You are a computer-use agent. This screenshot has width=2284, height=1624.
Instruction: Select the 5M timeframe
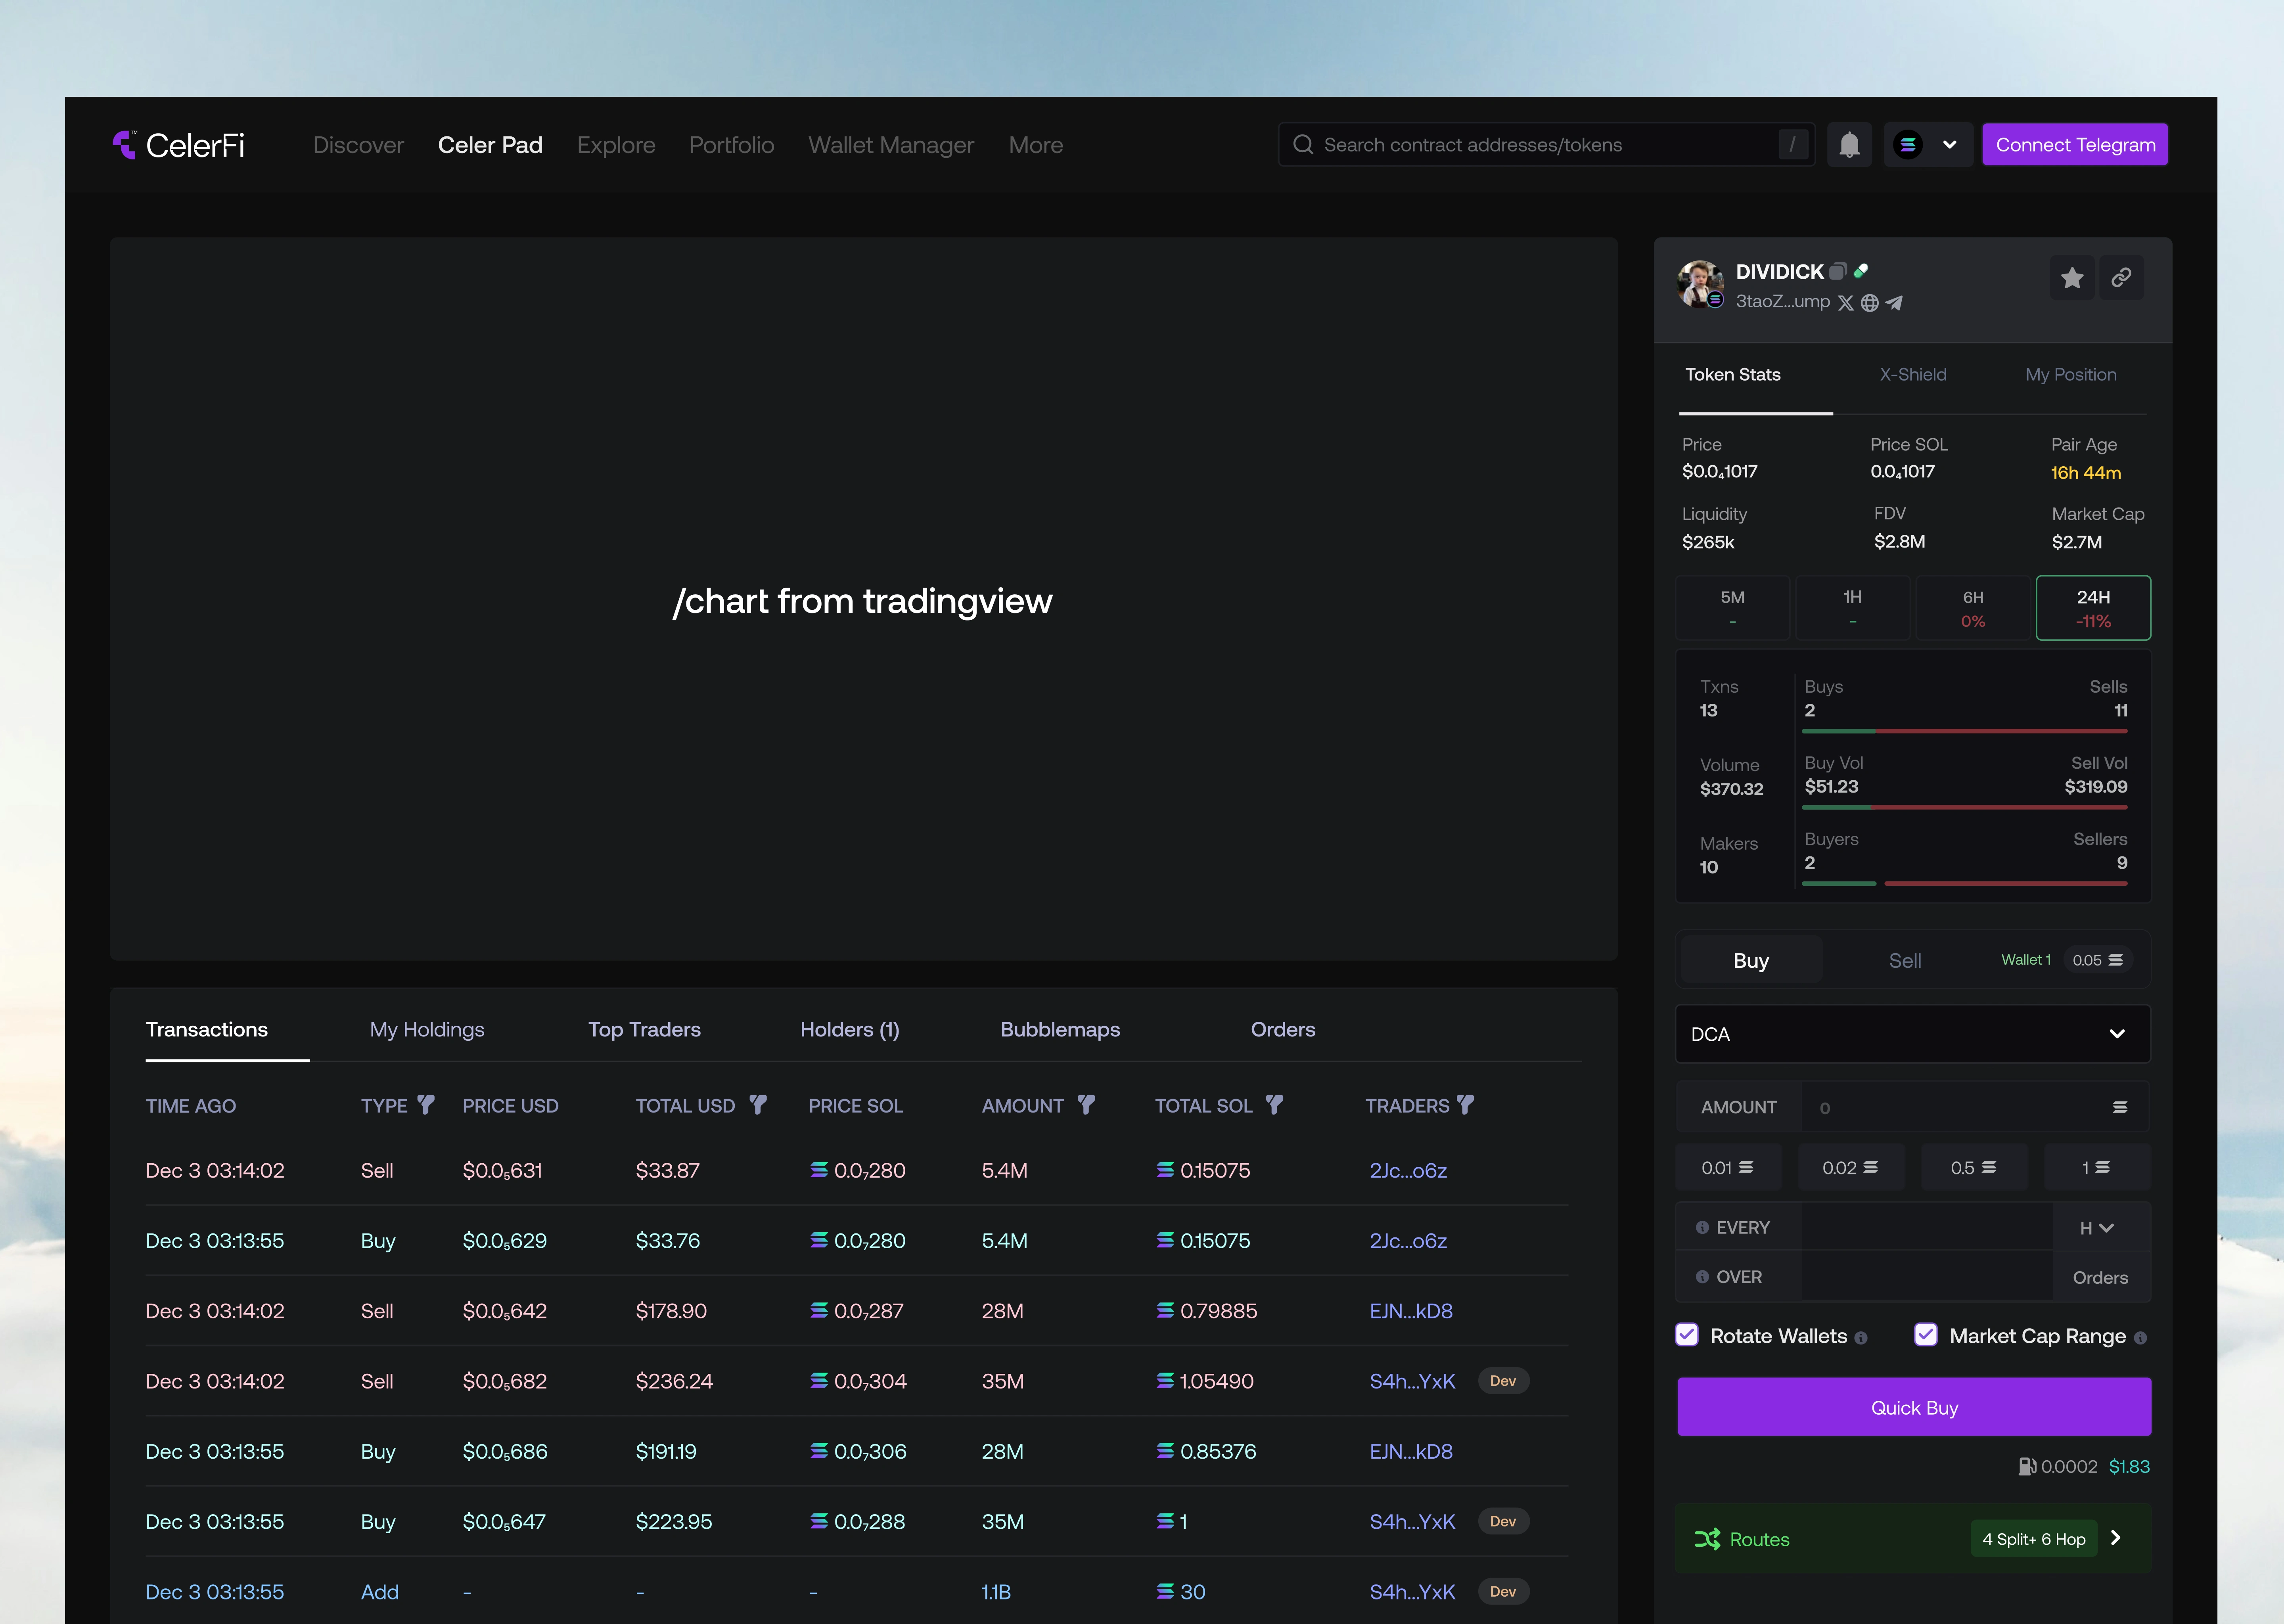(1733, 608)
